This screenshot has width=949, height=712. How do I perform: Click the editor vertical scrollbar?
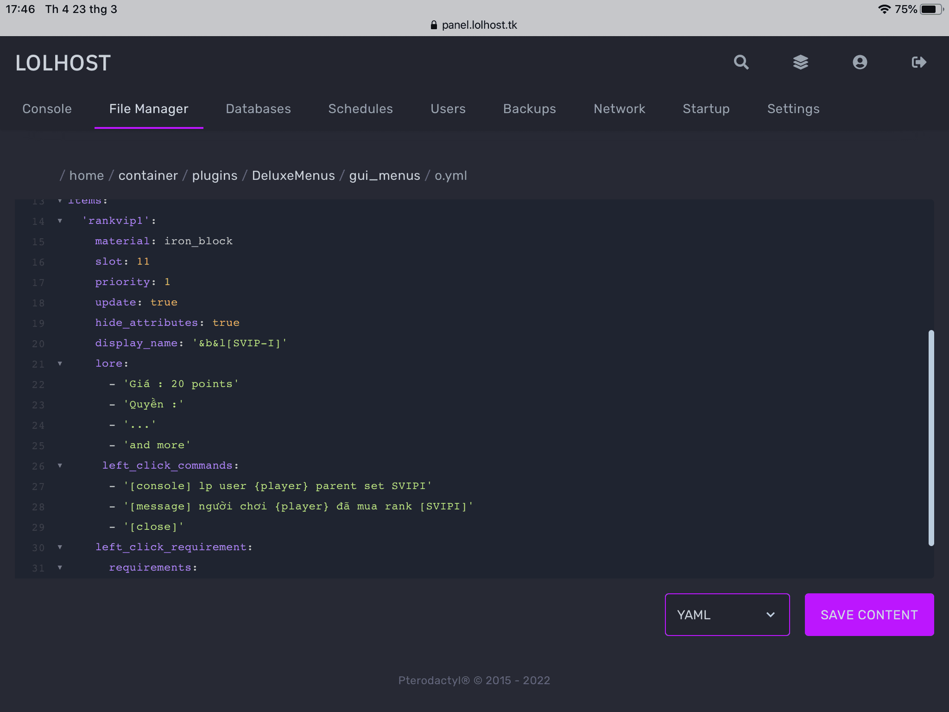point(931,438)
